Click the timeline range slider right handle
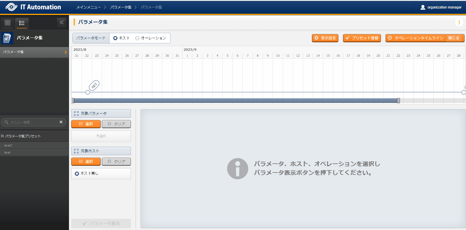466x230 pixels. click(x=398, y=101)
